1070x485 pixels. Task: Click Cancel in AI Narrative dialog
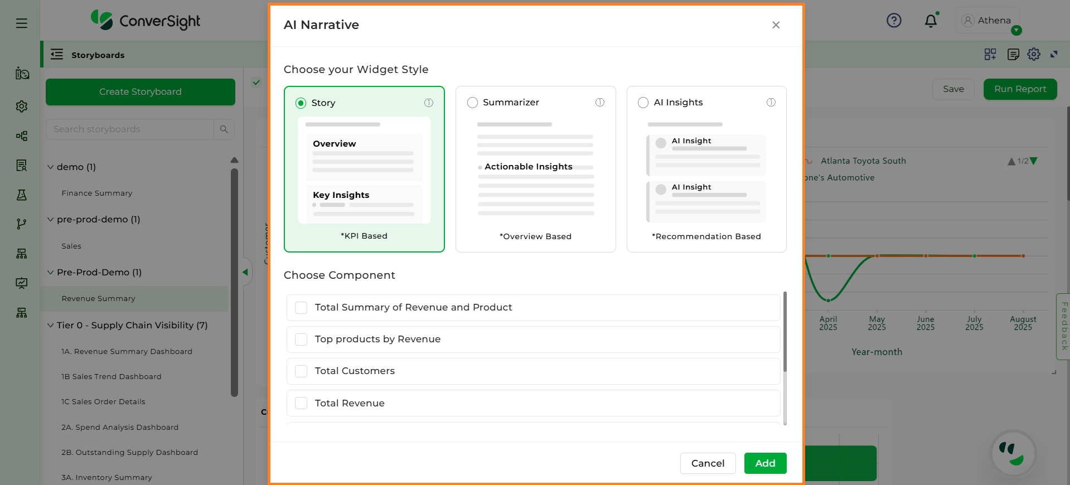(708, 463)
